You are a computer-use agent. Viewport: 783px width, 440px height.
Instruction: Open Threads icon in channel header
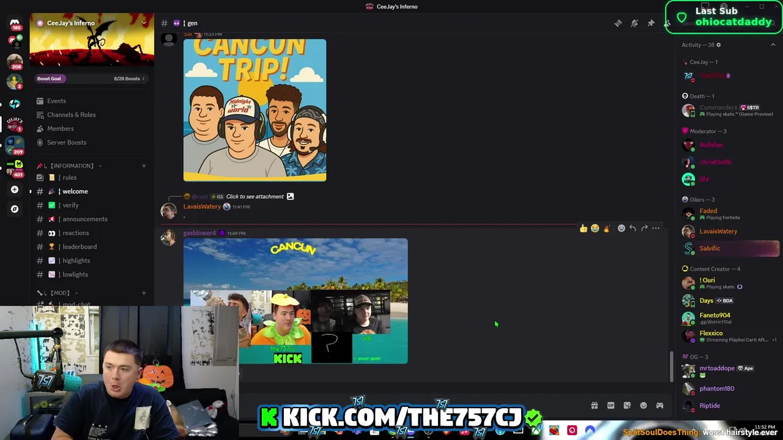pyautogui.click(x=618, y=23)
